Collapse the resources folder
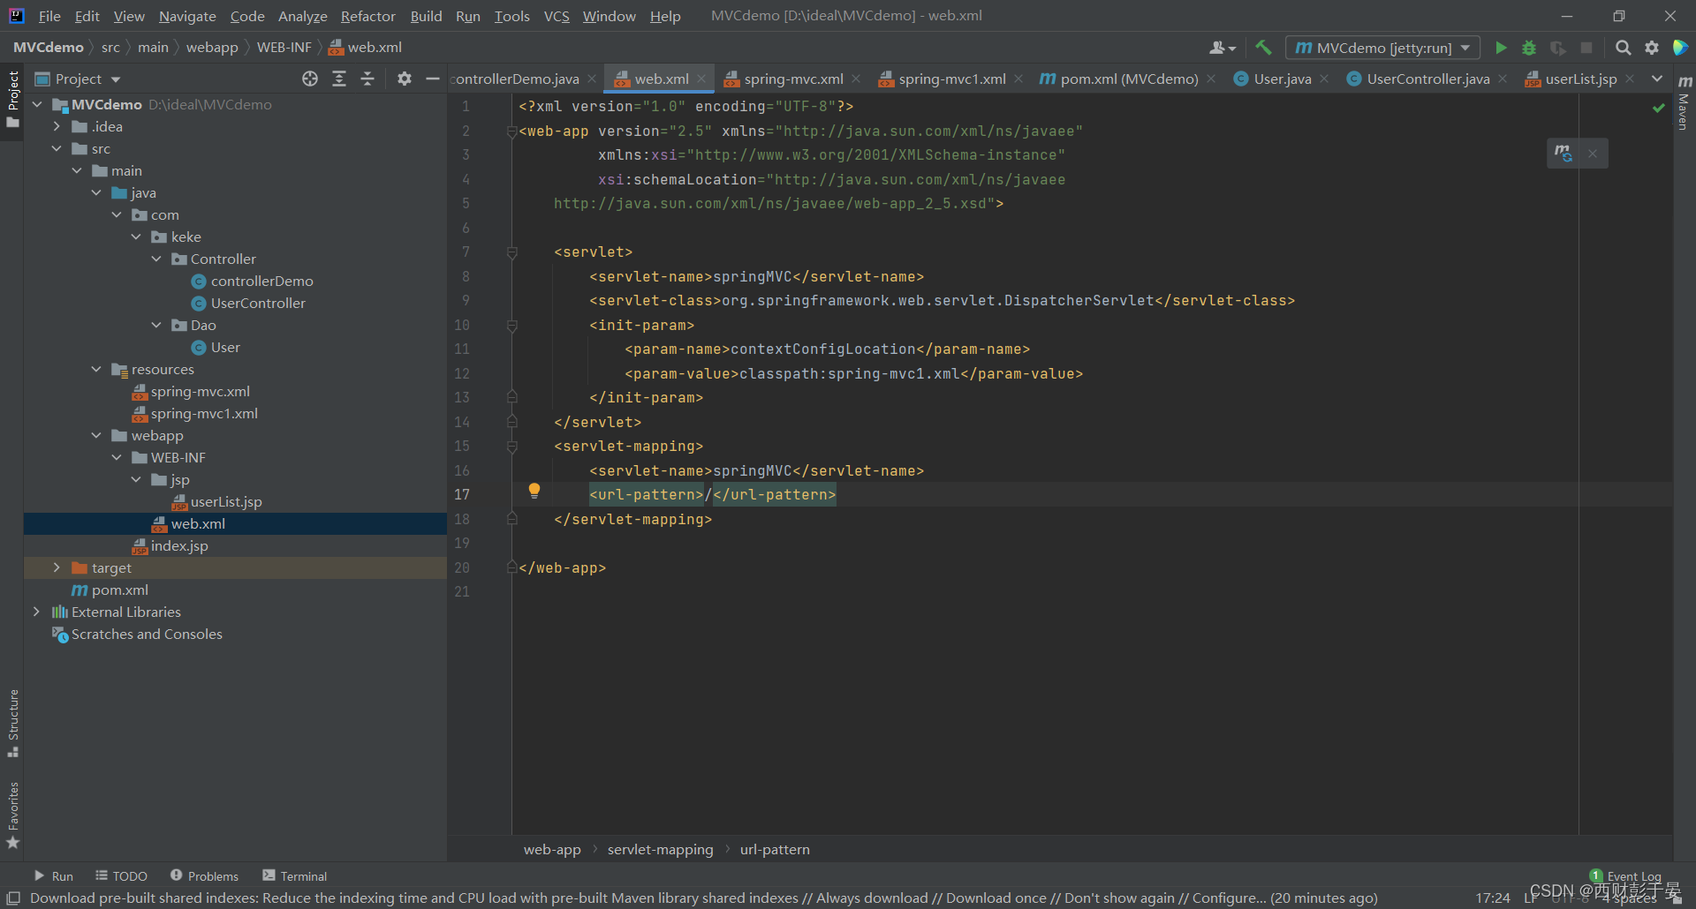The image size is (1696, 909). 96,369
